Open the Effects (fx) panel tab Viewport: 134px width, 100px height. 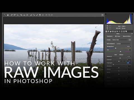tap(119, 31)
